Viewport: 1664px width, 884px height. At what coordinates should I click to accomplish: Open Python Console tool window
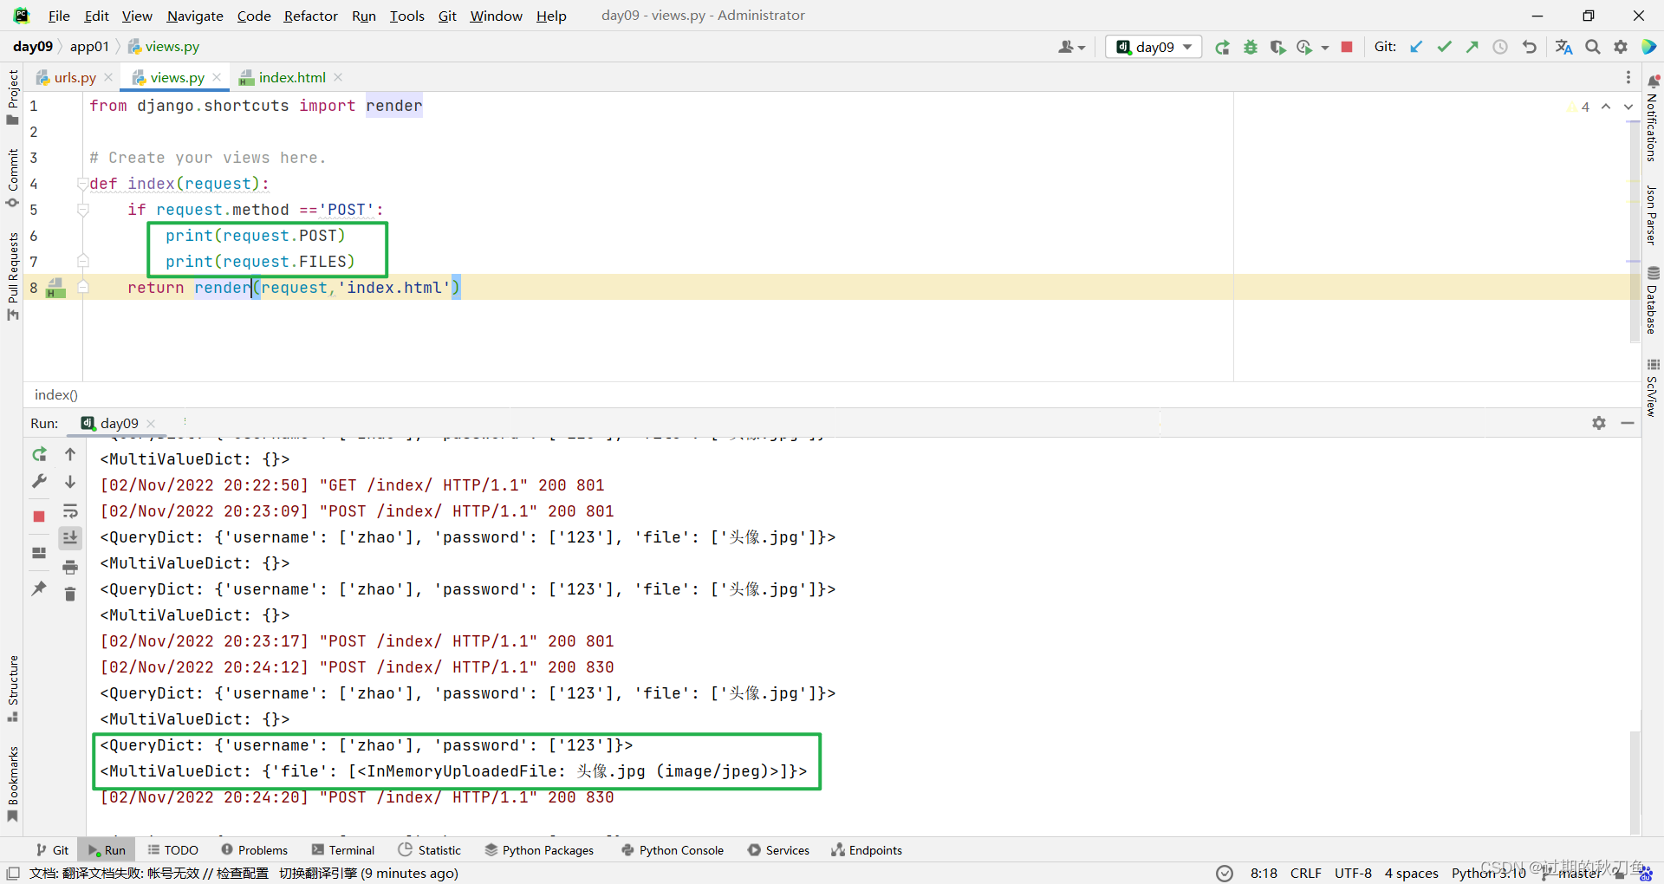pos(673,850)
